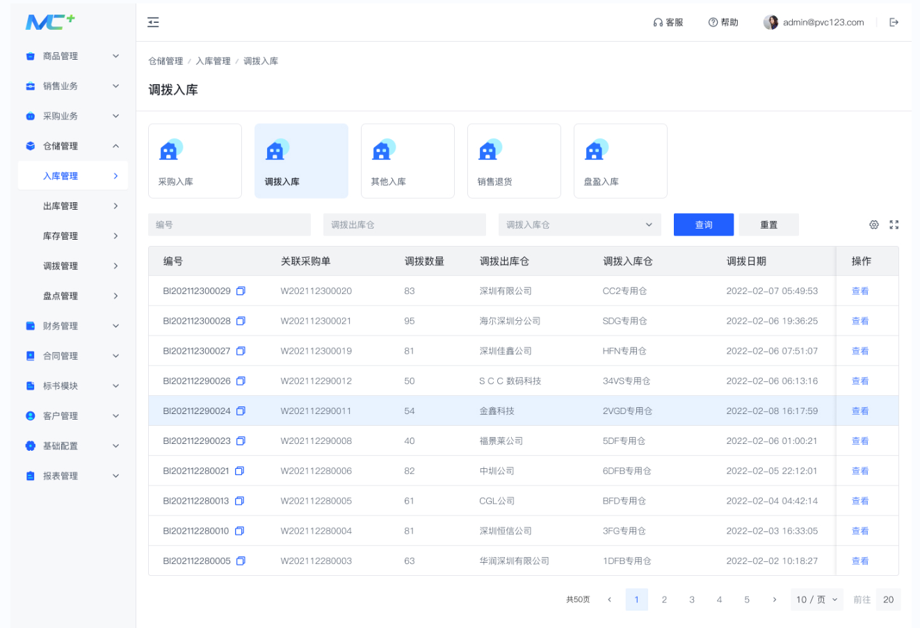The image size is (920, 628).
Task: Open customer service headset icon
Action: [x=658, y=22]
